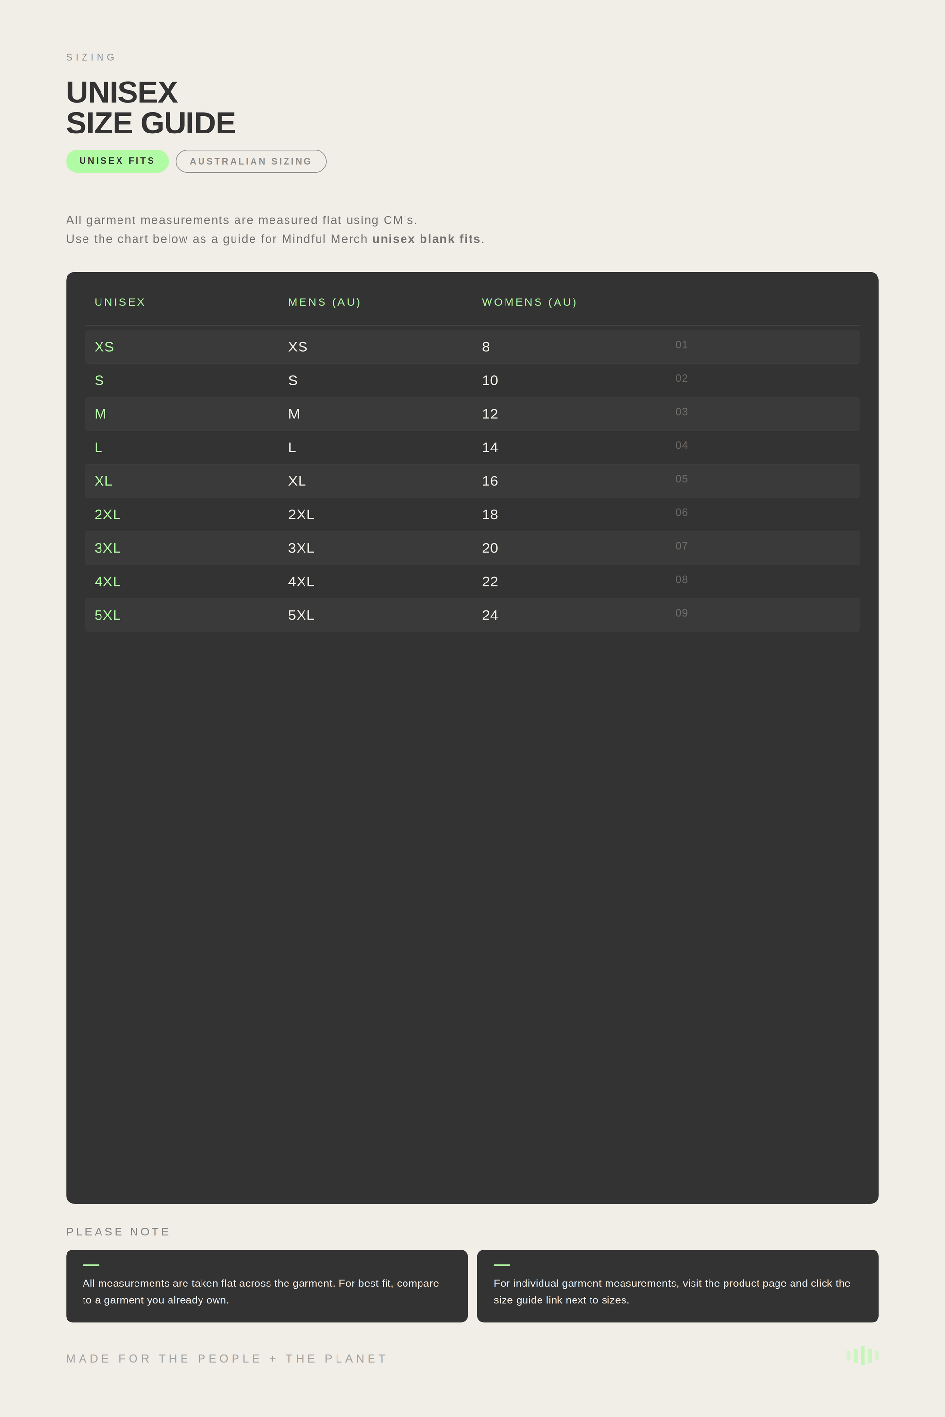Click the flat measurement note card

pyautogui.click(x=267, y=1286)
